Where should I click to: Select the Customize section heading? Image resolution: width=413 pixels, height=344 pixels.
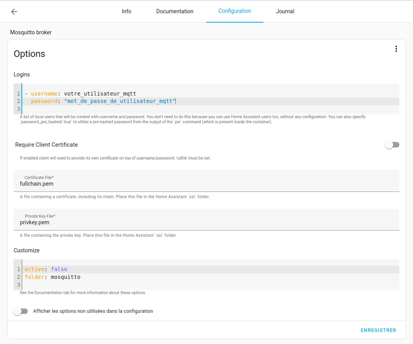(x=26, y=250)
